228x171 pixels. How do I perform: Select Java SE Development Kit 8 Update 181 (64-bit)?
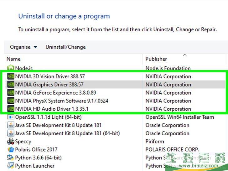pos(67,133)
